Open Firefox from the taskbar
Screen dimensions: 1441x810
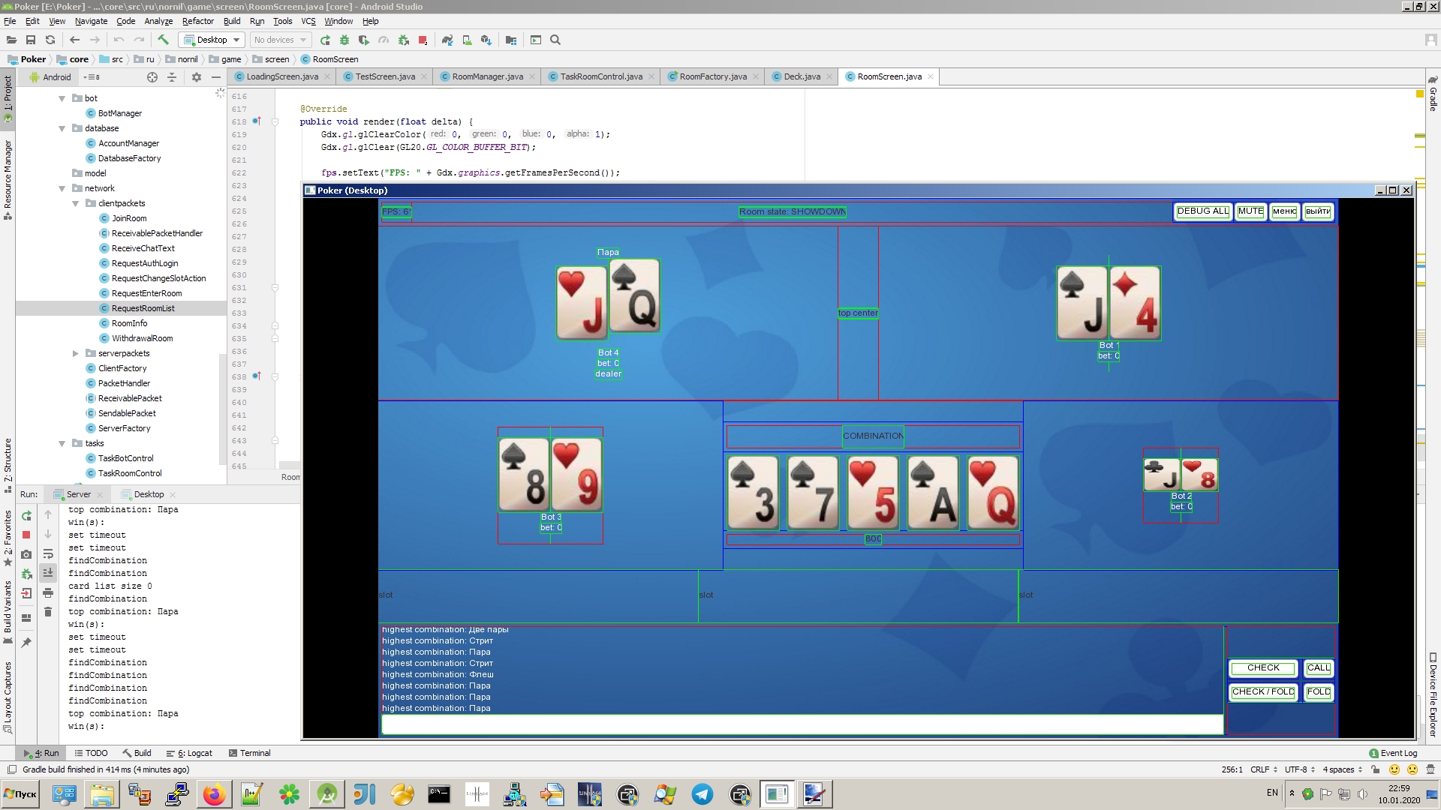[x=214, y=794]
